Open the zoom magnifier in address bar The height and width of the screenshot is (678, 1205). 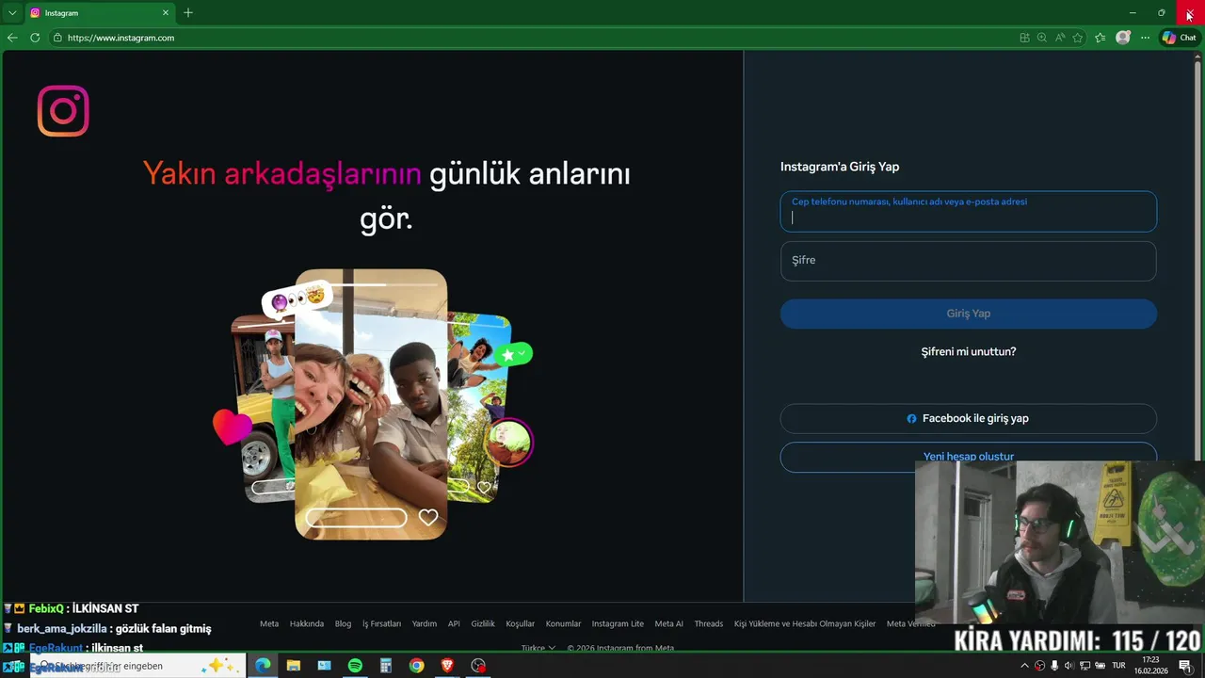[1041, 38]
